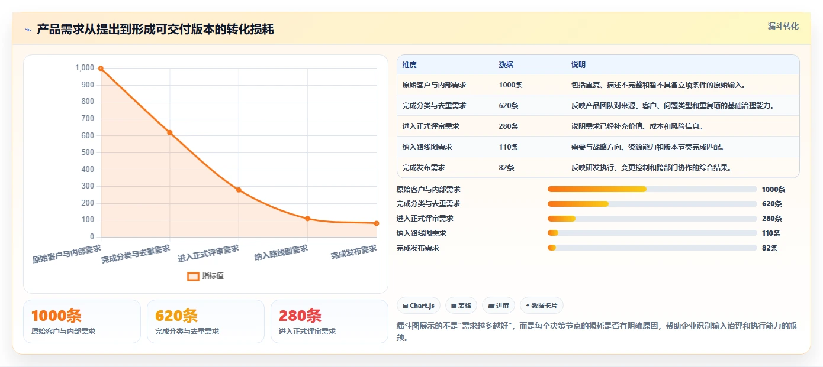Click description 反映研发执行、变更控制和跨部门协作的综合结果
823x367 pixels.
(651, 168)
